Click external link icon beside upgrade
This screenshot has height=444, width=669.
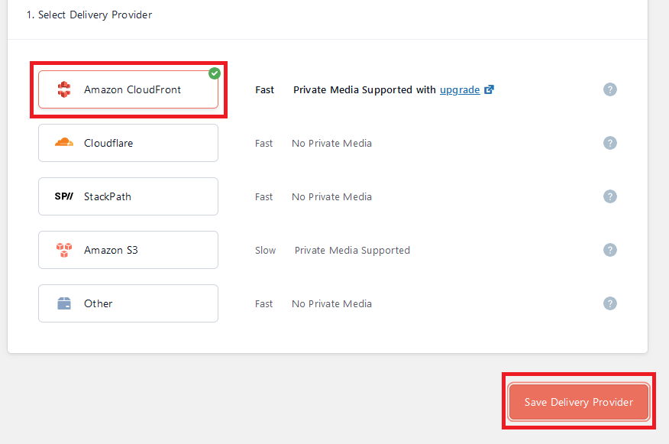tap(489, 89)
